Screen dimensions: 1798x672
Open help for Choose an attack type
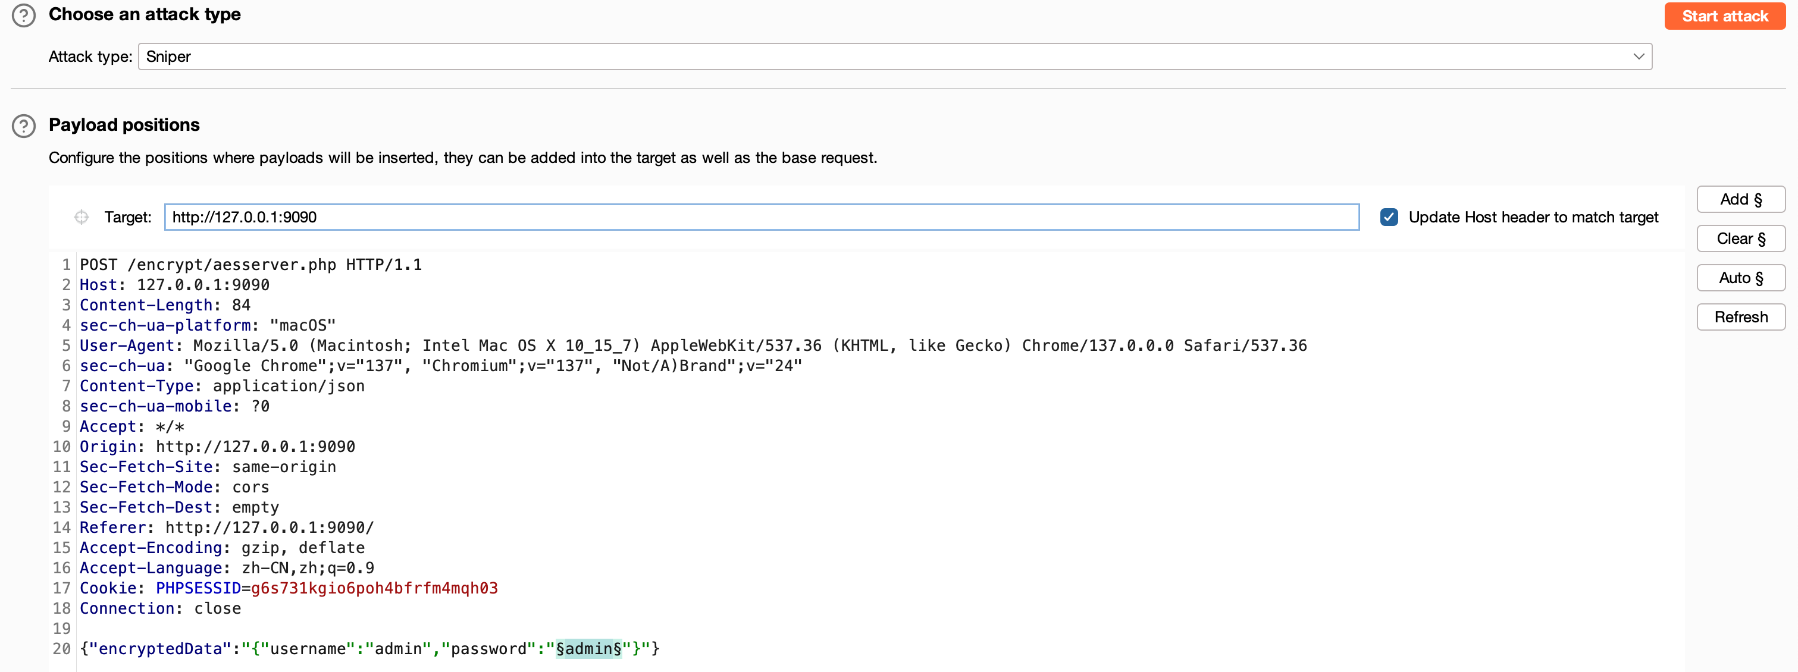point(24,15)
